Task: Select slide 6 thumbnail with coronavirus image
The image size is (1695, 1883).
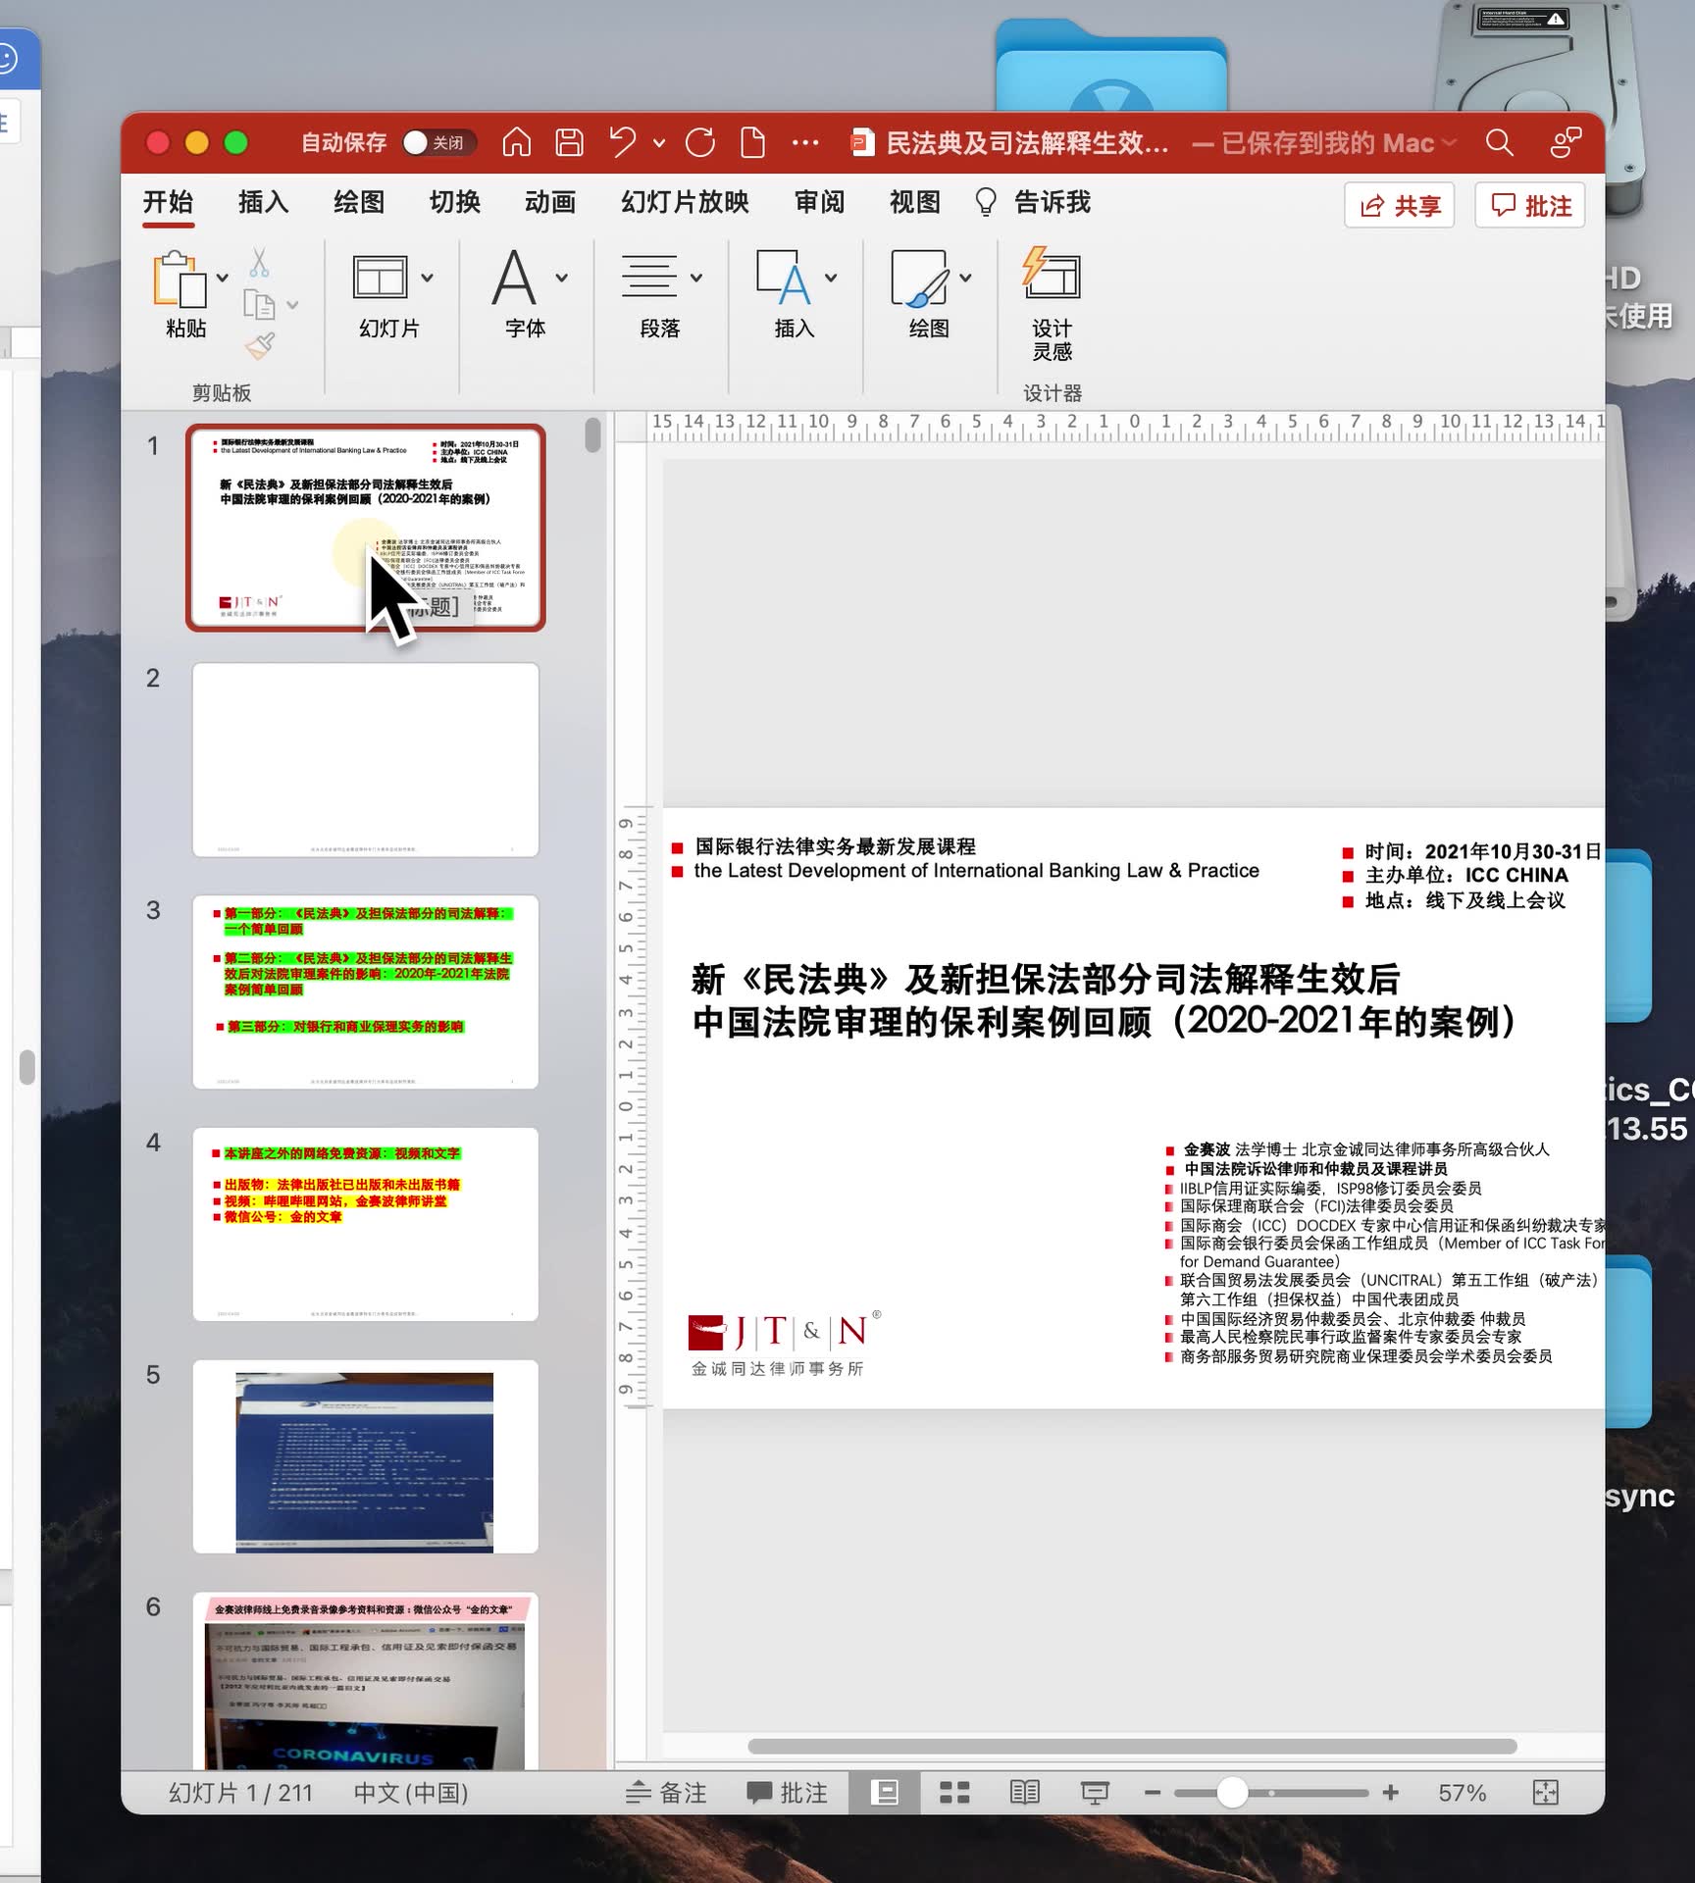Action: pyautogui.click(x=366, y=1681)
